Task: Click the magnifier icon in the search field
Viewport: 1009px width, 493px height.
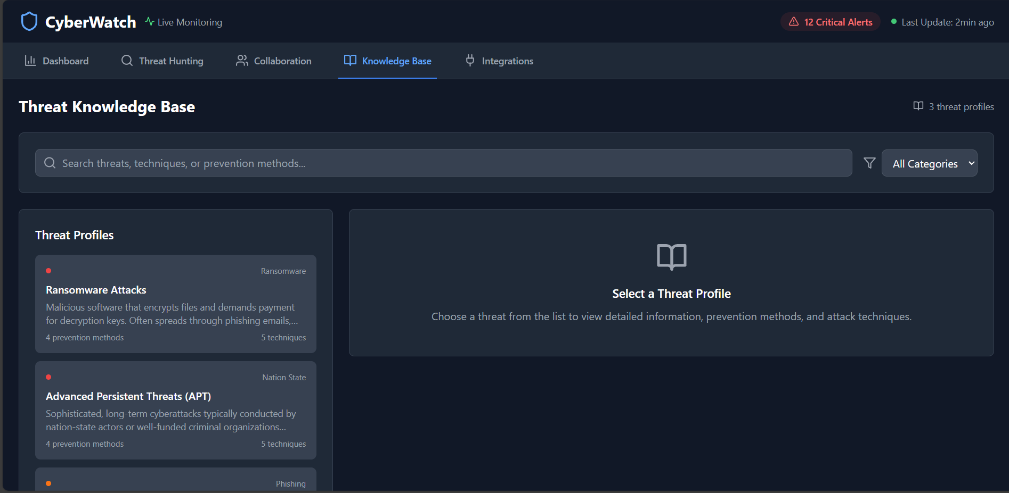Action: coord(50,163)
